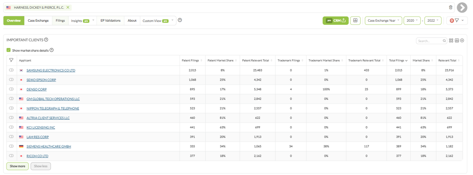
Task: Open the GM Global Tech Operations LLC link
Action: 53,99
